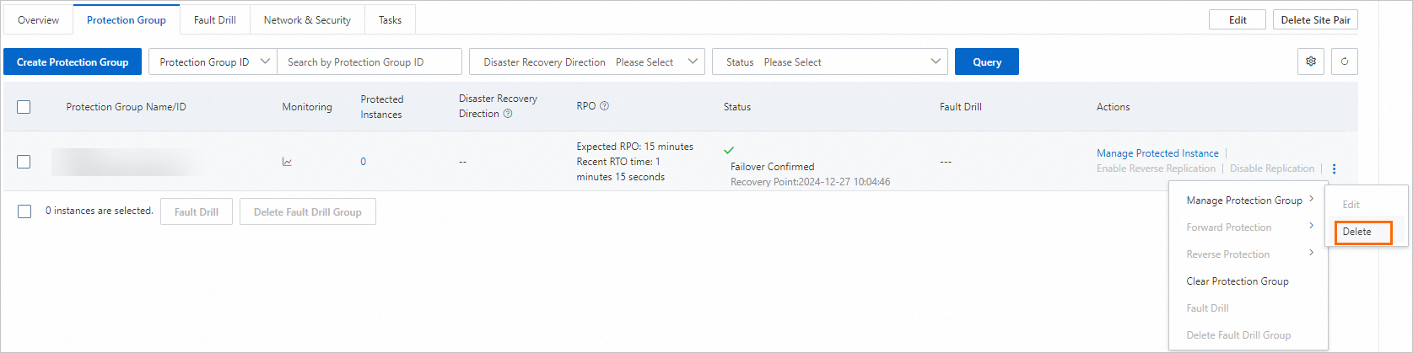Open the three-dot more actions menu
The image size is (1413, 353).
1334,168
